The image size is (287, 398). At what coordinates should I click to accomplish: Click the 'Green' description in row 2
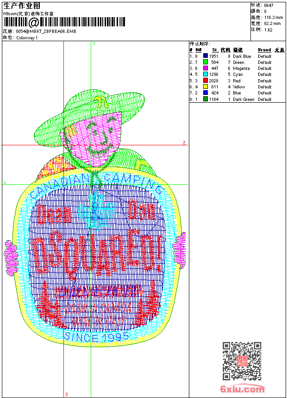238,62
